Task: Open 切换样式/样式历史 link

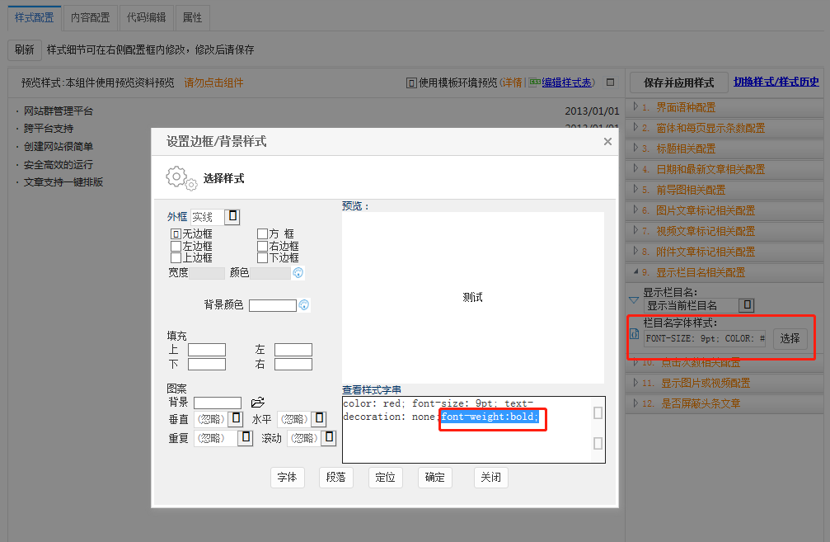Action: coord(776,82)
